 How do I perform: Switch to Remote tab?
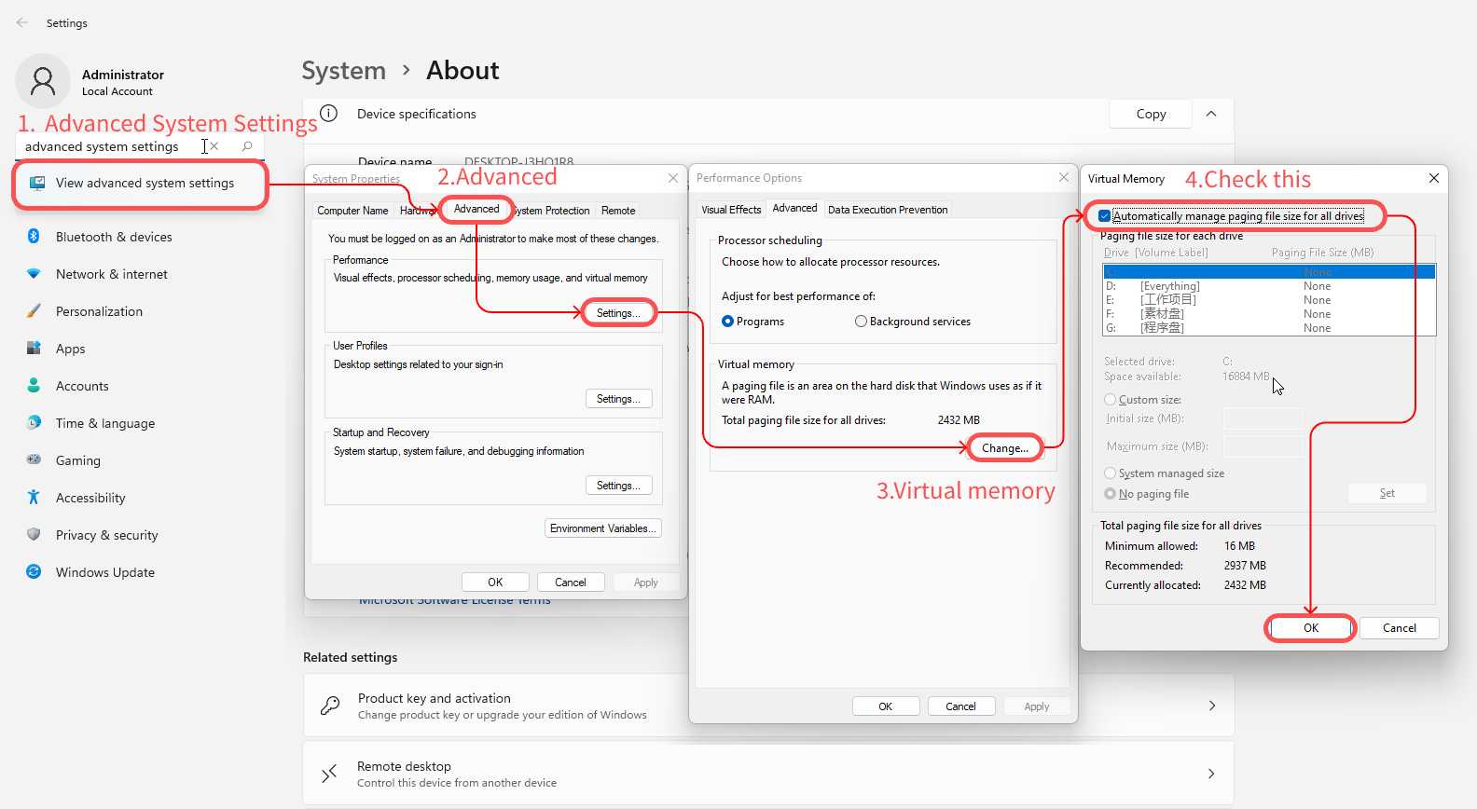pyautogui.click(x=618, y=211)
